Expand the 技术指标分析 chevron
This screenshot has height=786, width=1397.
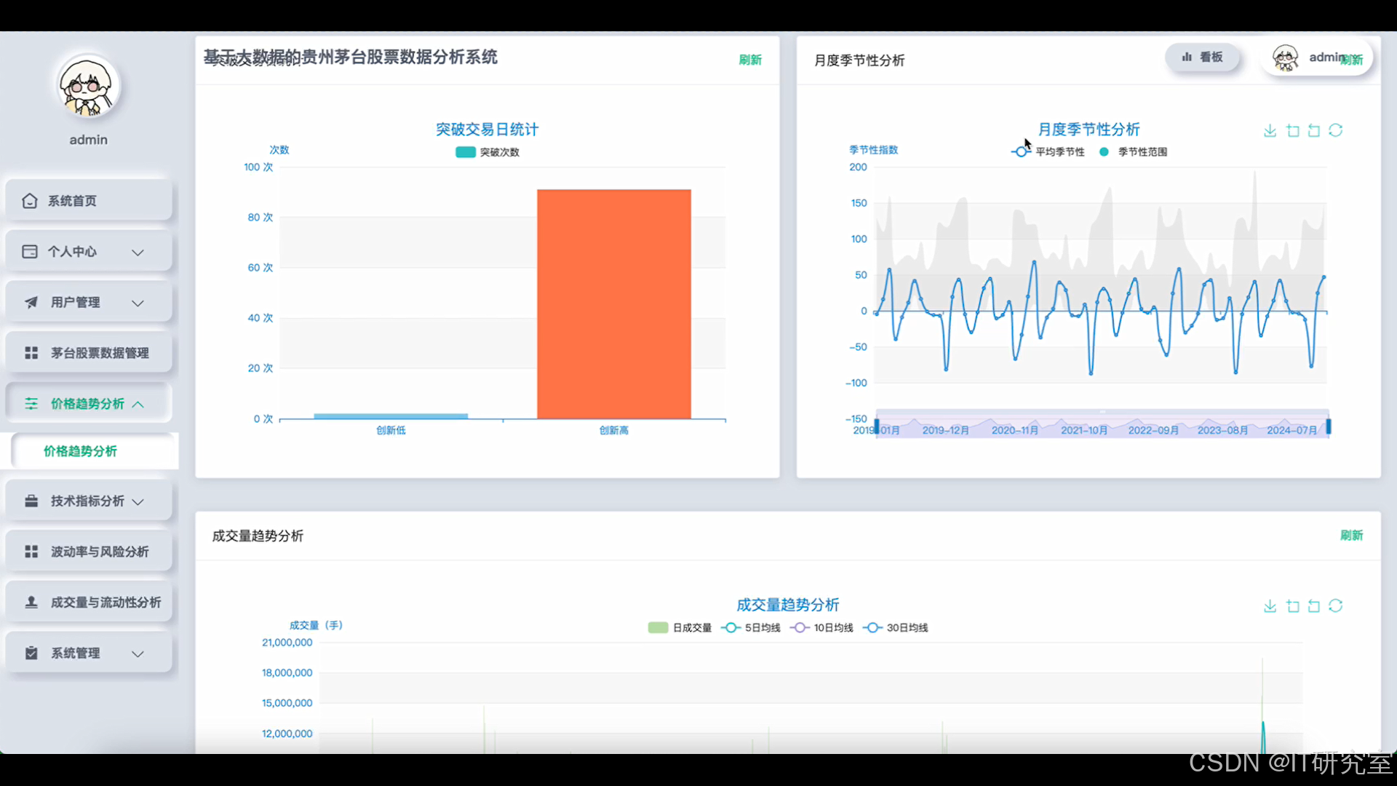click(x=138, y=502)
